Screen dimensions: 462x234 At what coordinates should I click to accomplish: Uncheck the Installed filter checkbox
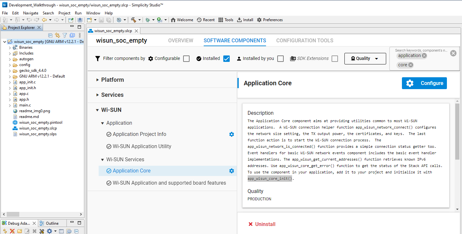(227, 59)
